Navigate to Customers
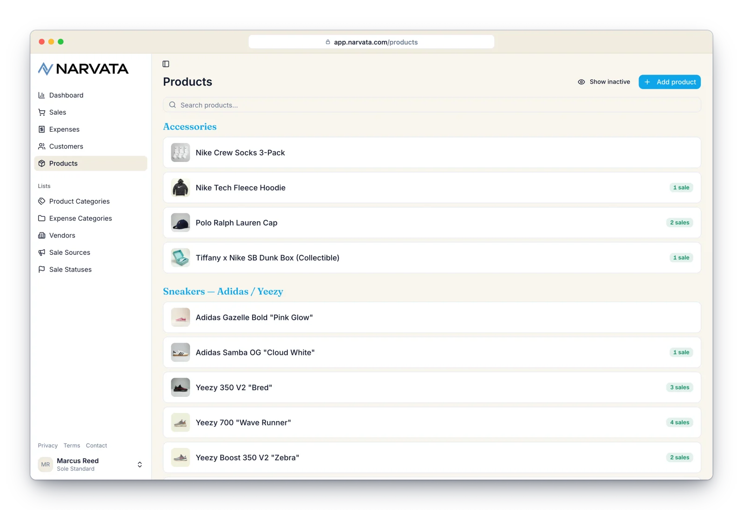The image size is (743, 510). (x=91, y=146)
